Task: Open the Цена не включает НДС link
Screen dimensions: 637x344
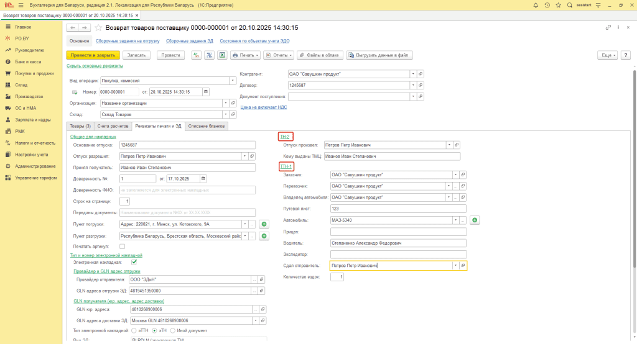Action: coord(264,107)
